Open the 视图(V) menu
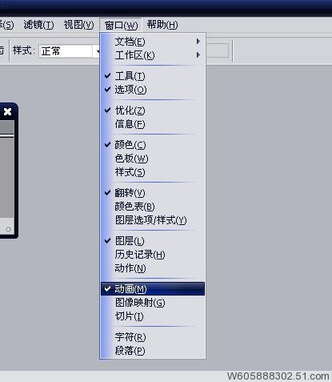 (x=78, y=25)
